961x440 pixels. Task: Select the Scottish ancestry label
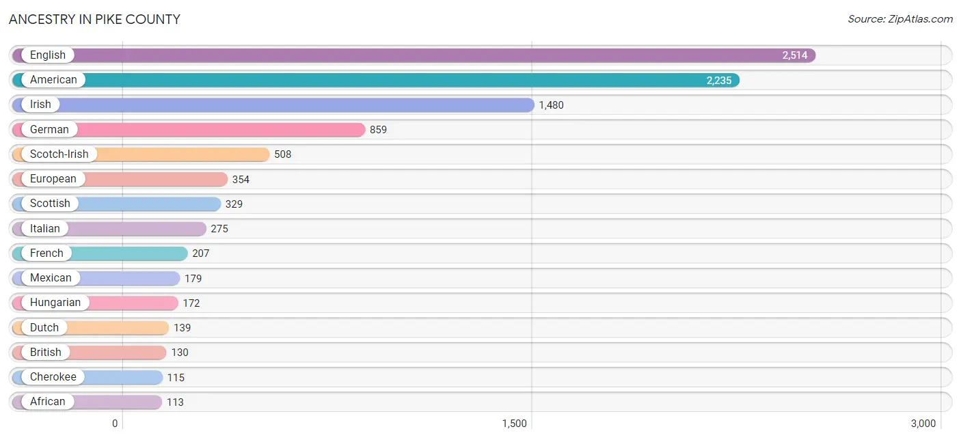(x=50, y=204)
